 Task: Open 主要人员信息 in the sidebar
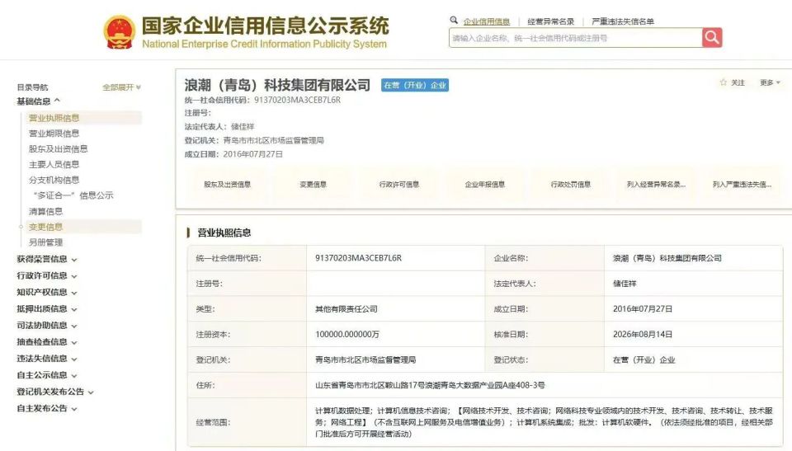click(x=54, y=165)
